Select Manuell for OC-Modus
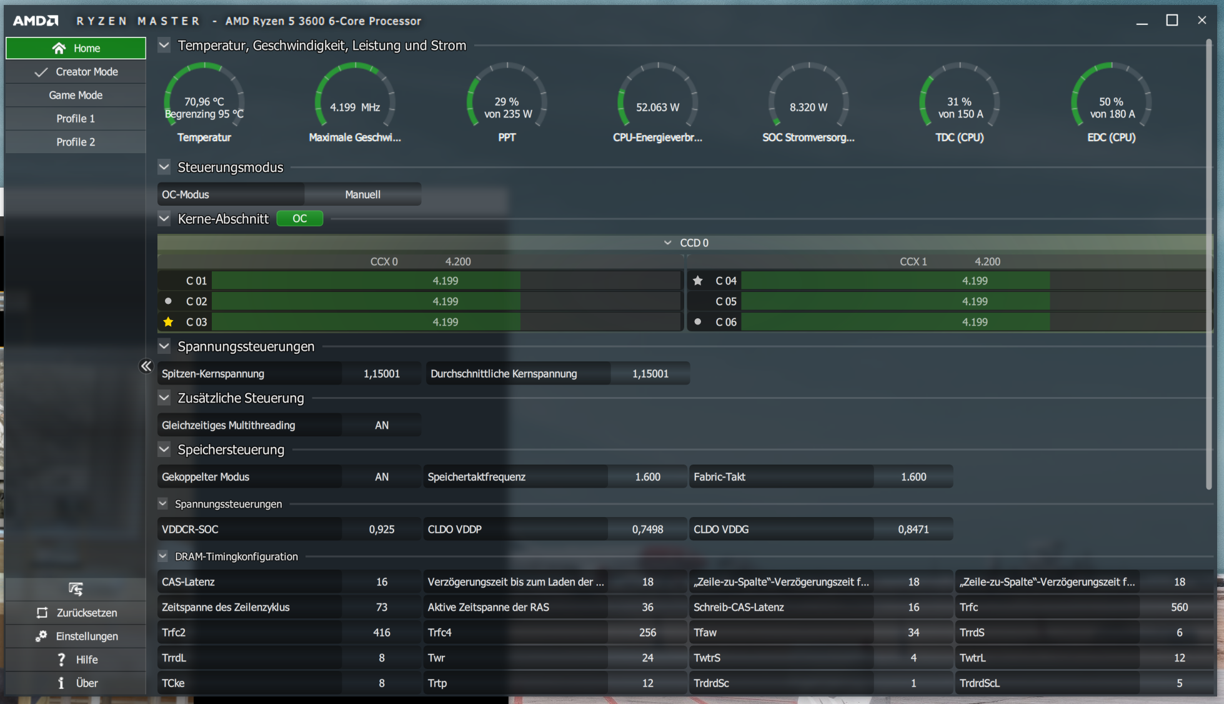 pos(362,194)
